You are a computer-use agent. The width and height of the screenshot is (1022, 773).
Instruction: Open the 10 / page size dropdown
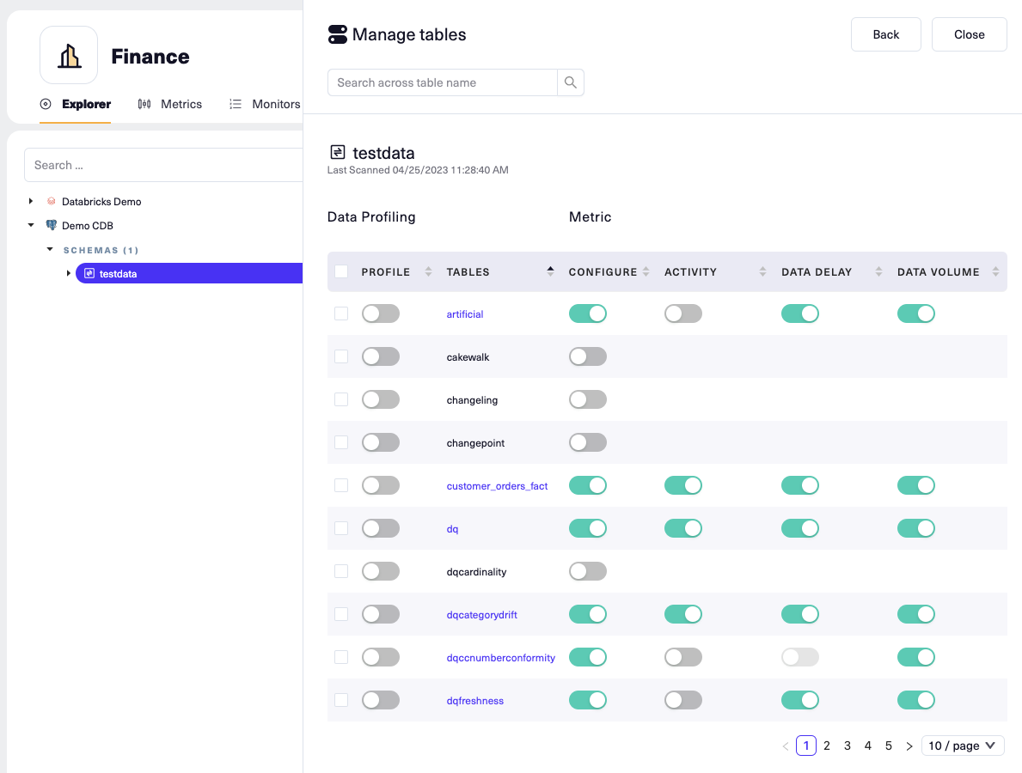(962, 746)
